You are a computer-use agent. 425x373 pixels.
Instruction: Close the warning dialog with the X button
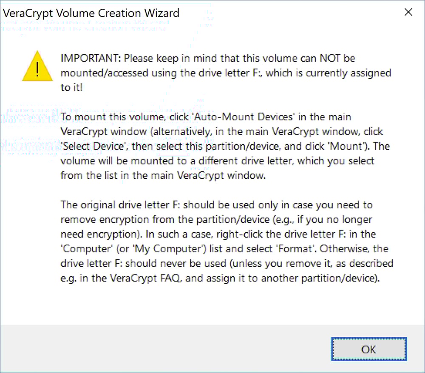click(408, 12)
